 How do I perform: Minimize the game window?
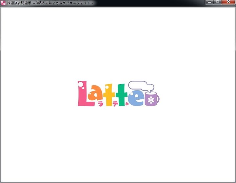click(x=209, y=2)
